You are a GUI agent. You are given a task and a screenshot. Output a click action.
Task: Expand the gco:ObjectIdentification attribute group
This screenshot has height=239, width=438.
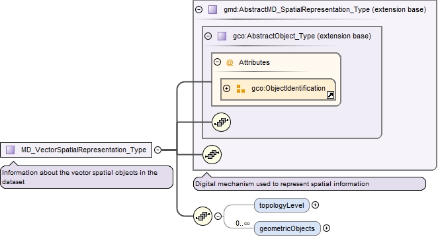[x=226, y=89]
